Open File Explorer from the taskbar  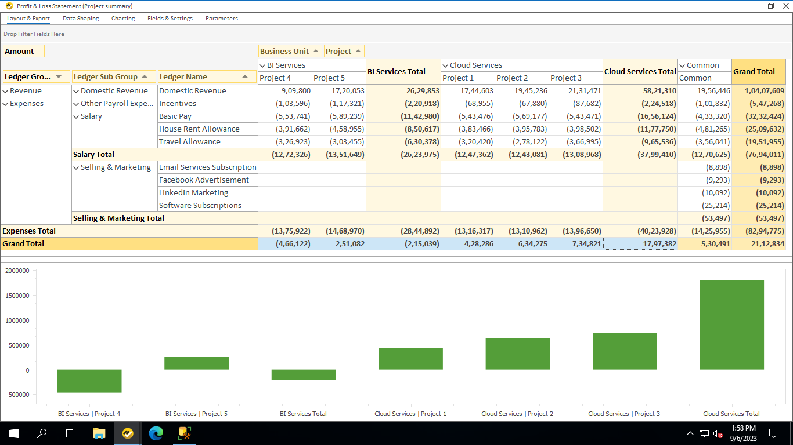click(x=99, y=433)
